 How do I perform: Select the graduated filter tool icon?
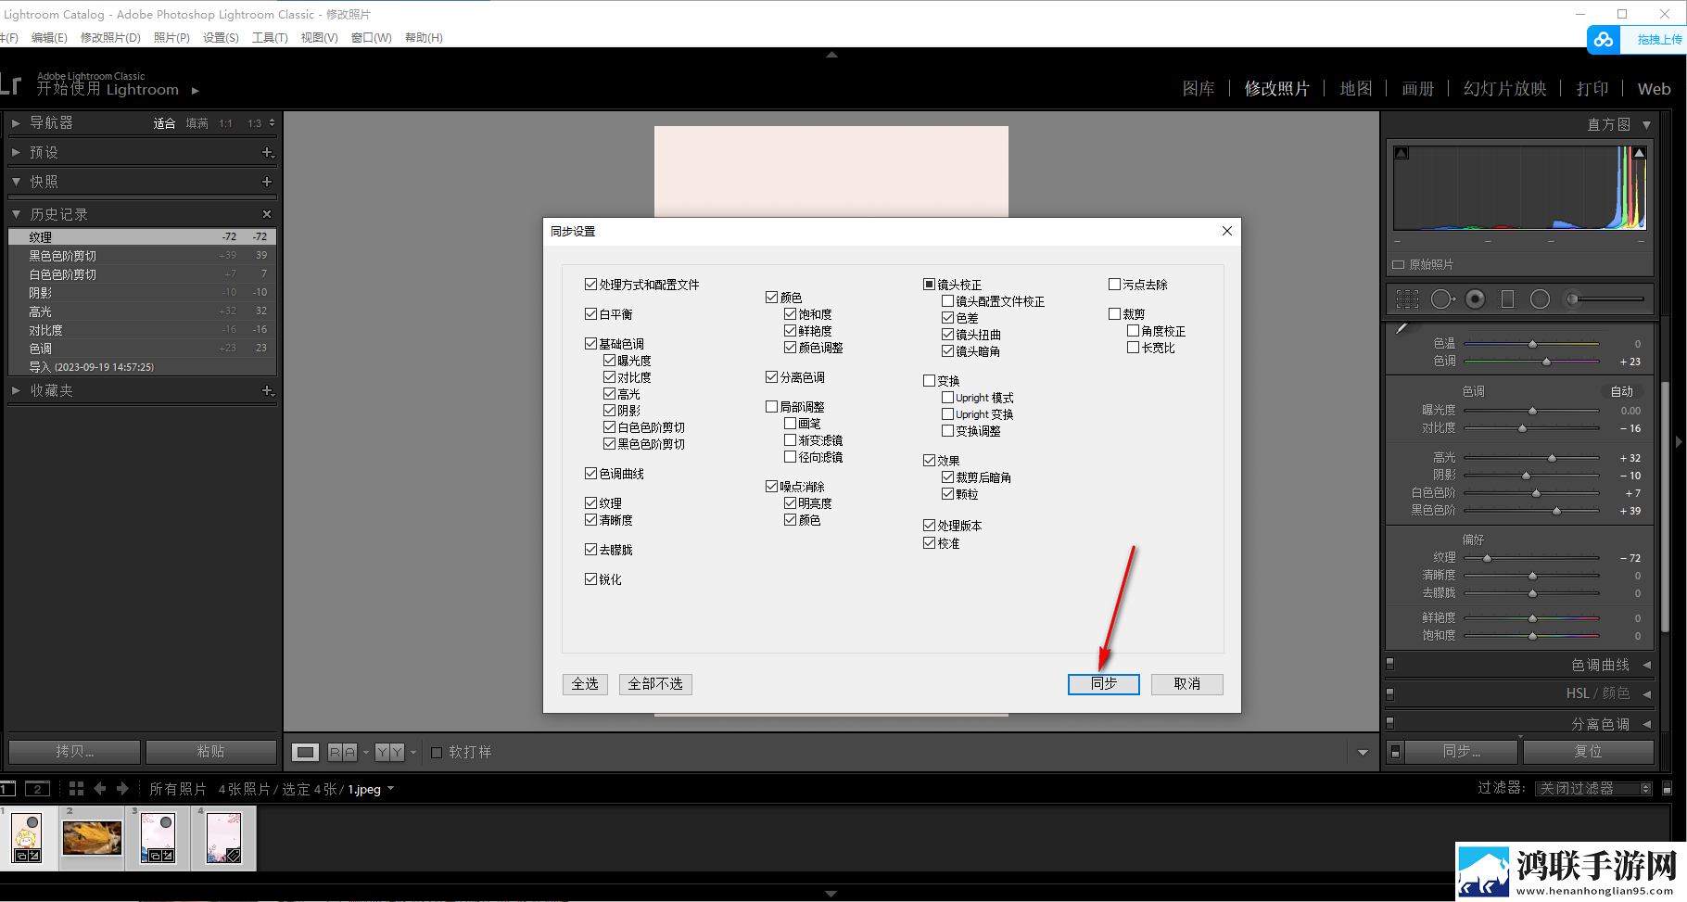[1507, 299]
